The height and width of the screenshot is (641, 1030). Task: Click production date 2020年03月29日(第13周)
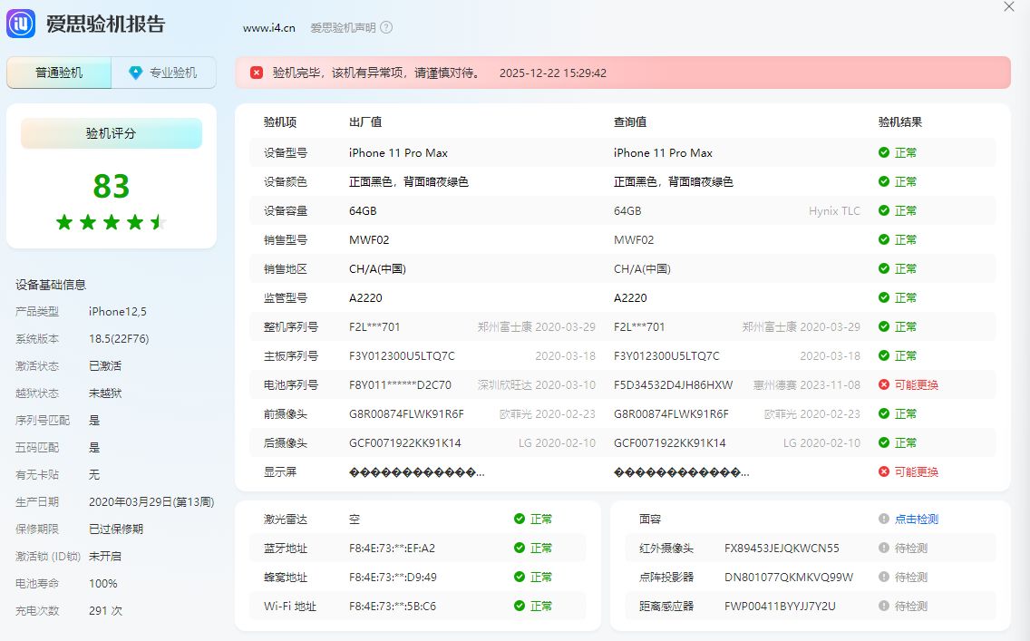click(x=151, y=501)
